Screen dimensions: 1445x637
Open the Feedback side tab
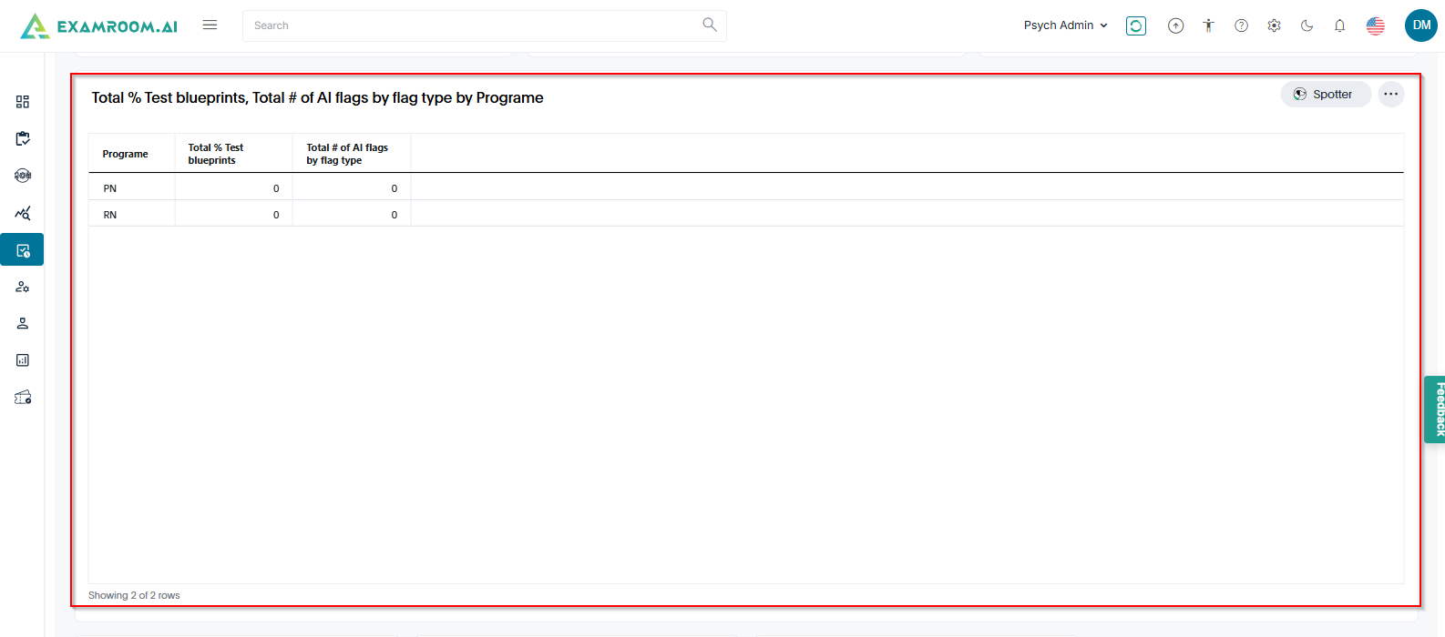(x=1436, y=409)
